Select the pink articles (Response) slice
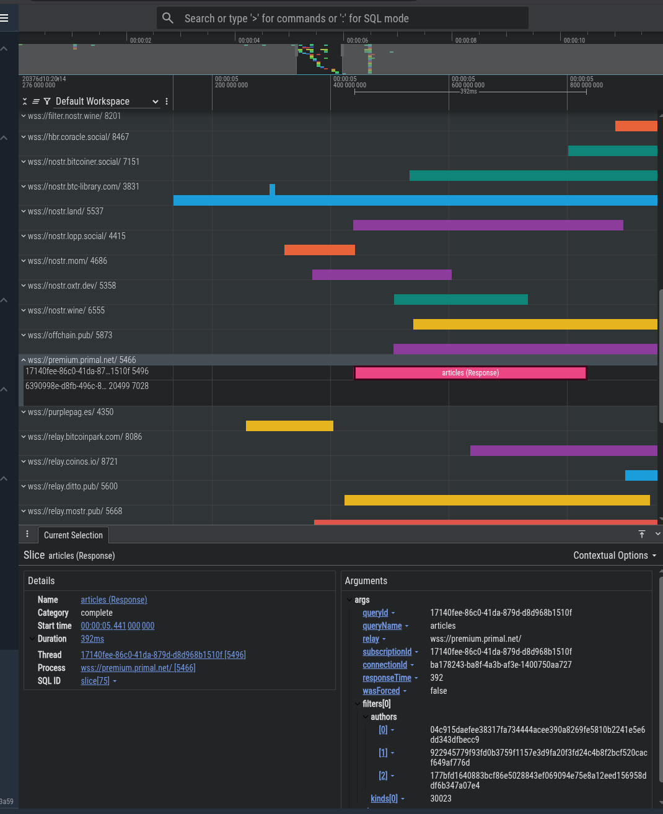The width and height of the screenshot is (663, 814). coord(470,373)
